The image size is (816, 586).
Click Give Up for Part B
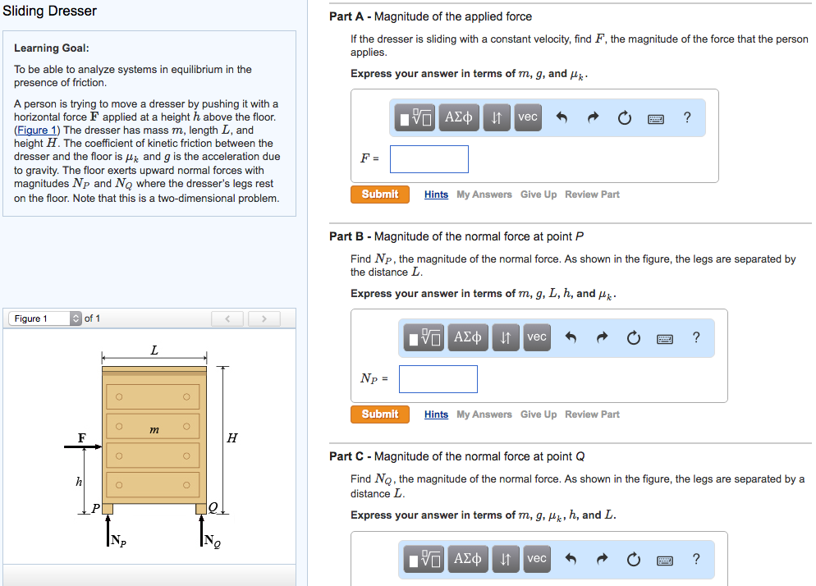(539, 414)
